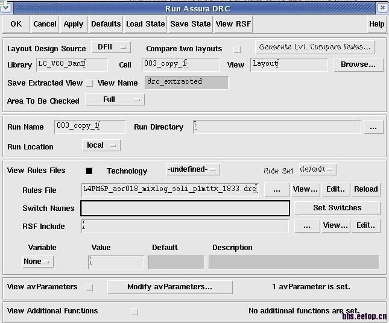Toggle the View avParameters checkbox
This screenshot has width=389, height=323.
(x=89, y=287)
